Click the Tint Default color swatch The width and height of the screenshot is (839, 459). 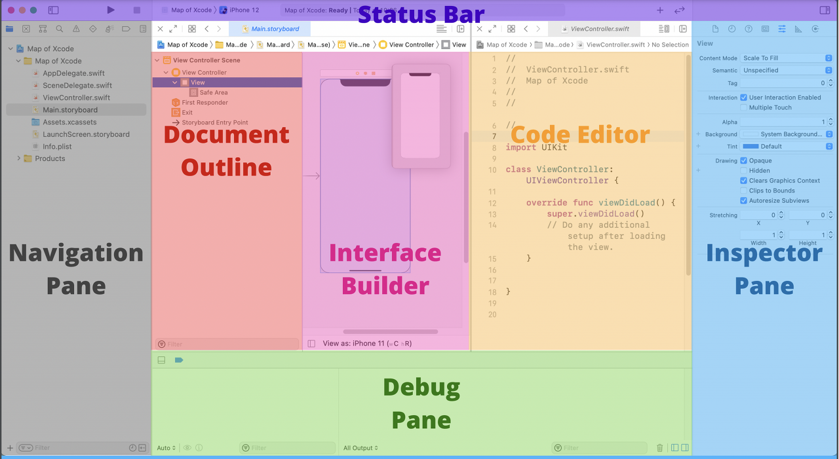pos(751,147)
